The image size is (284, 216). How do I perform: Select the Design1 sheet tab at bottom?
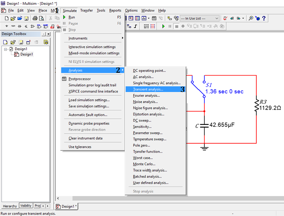point(66,206)
